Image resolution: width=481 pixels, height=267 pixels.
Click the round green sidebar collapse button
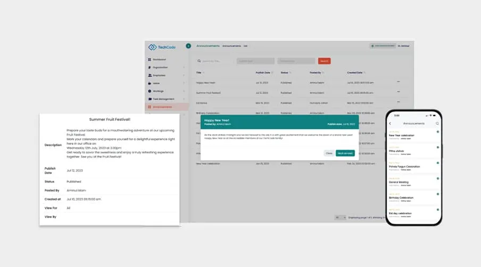188,46
